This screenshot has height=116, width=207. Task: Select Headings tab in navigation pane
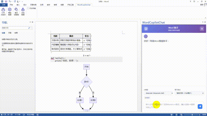pos(4,33)
